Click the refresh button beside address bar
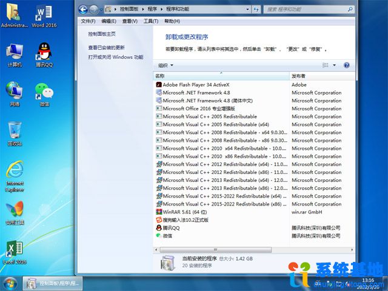The height and width of the screenshot is (291, 388). pos(256,10)
